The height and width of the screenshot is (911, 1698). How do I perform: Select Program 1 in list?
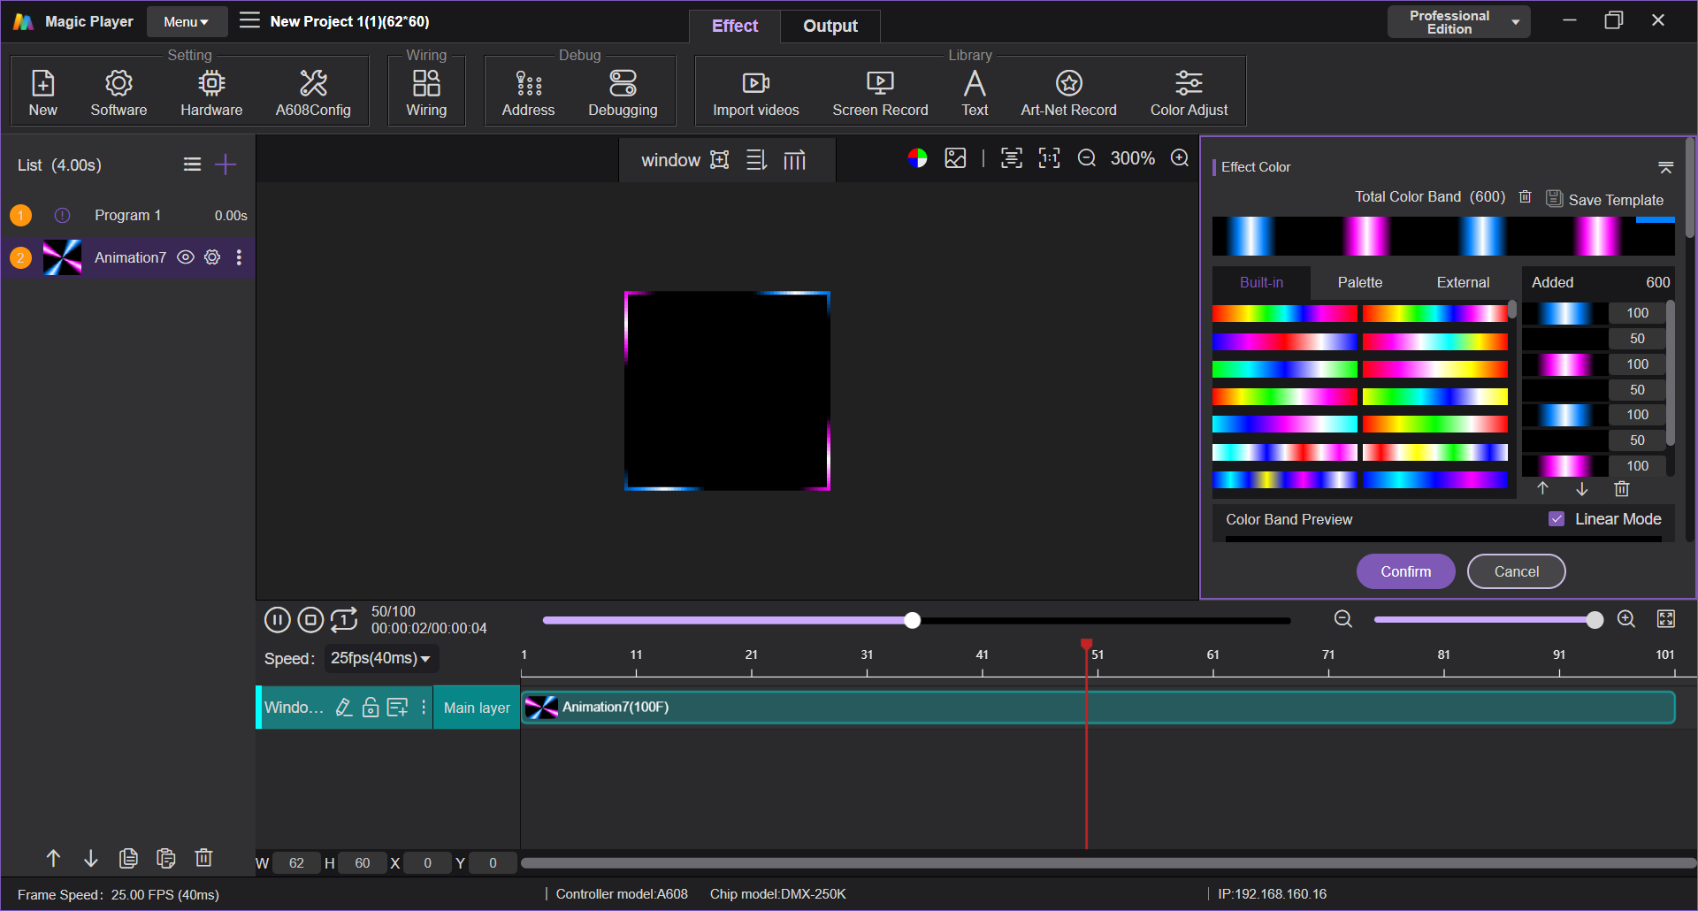pyautogui.click(x=128, y=215)
